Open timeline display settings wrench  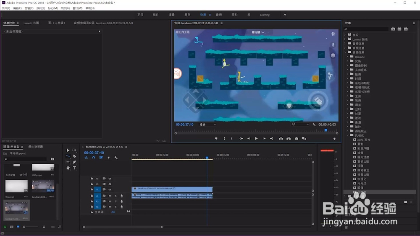116,158
